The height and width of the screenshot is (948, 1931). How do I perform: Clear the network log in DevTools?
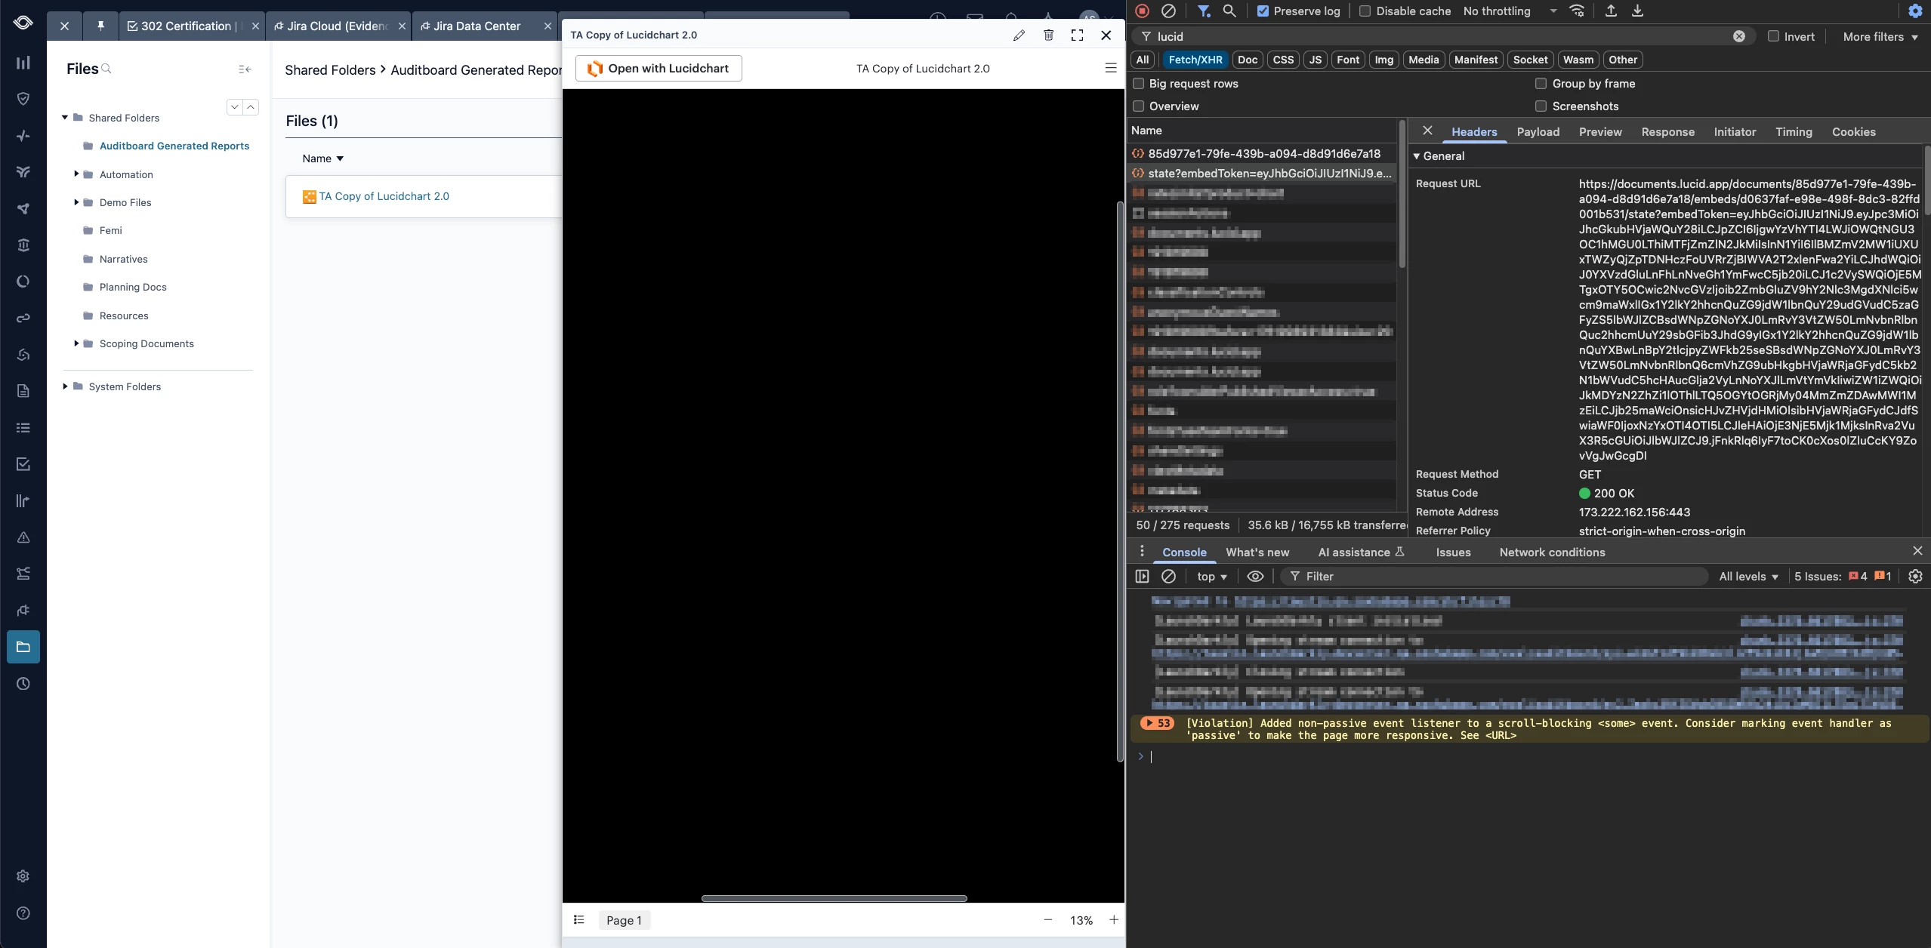click(1168, 11)
